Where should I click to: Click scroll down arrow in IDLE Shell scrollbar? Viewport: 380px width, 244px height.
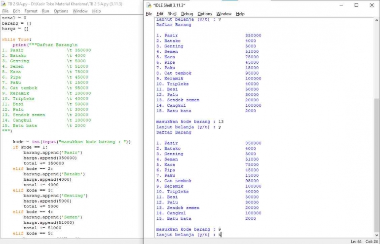(x=377, y=235)
